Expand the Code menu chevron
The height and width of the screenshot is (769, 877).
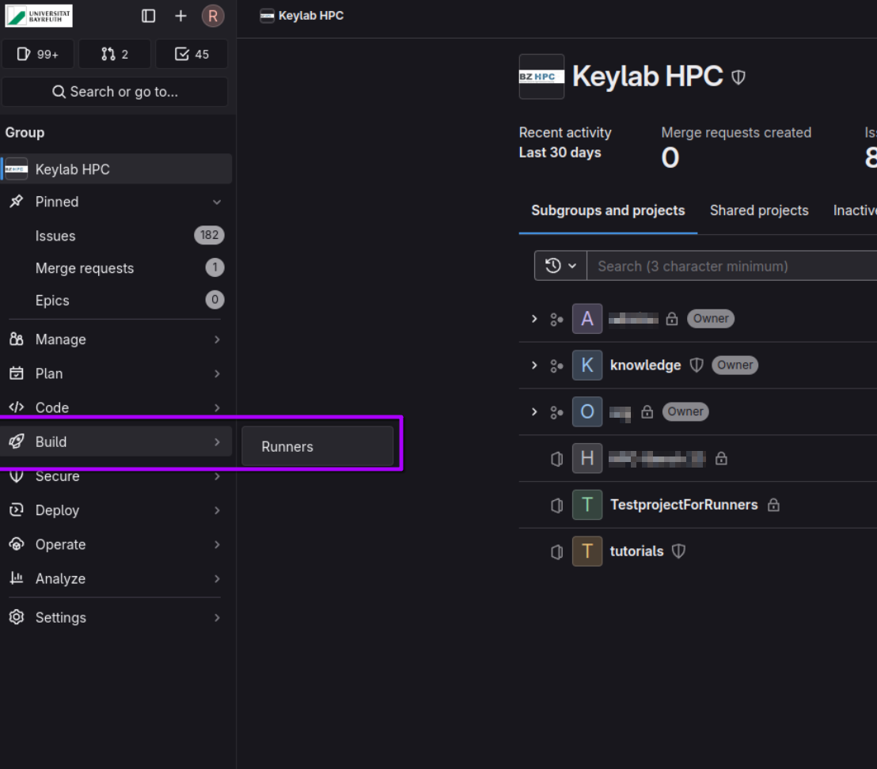pyautogui.click(x=217, y=407)
